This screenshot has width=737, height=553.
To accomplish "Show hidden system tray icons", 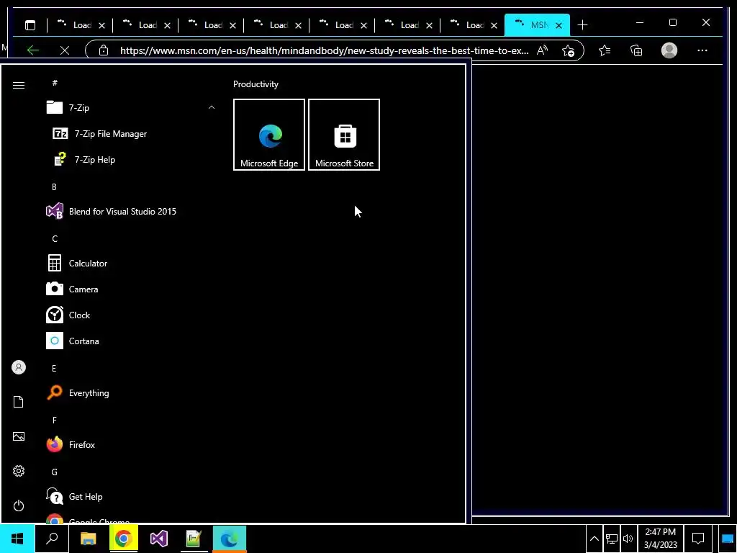I will click(x=594, y=539).
